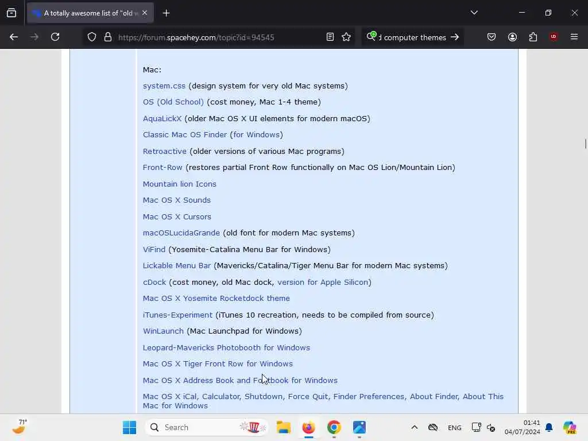Open Mac OS X Yosemite Rocketdock theme
588x441 pixels.
pos(216,298)
